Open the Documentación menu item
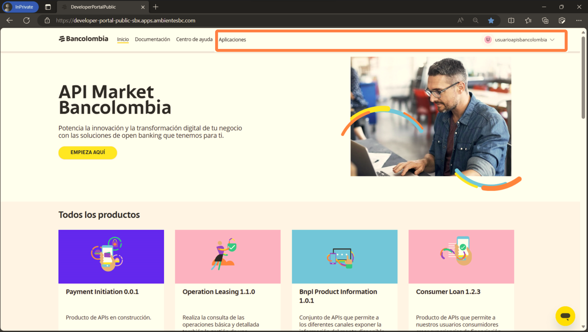Viewport: 588px width, 332px height. [x=152, y=39]
